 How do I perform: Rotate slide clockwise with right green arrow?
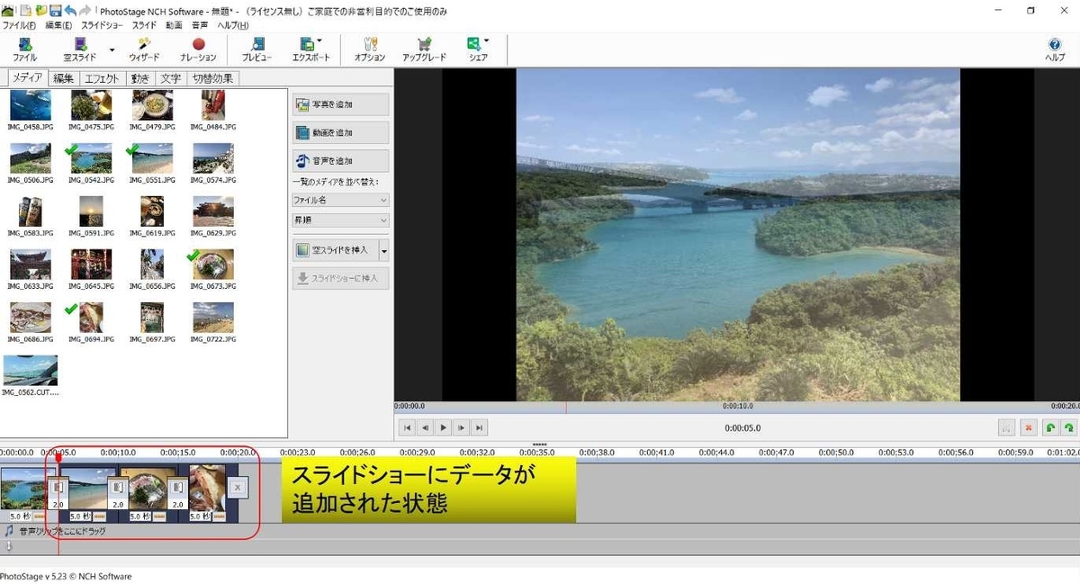point(1067,428)
